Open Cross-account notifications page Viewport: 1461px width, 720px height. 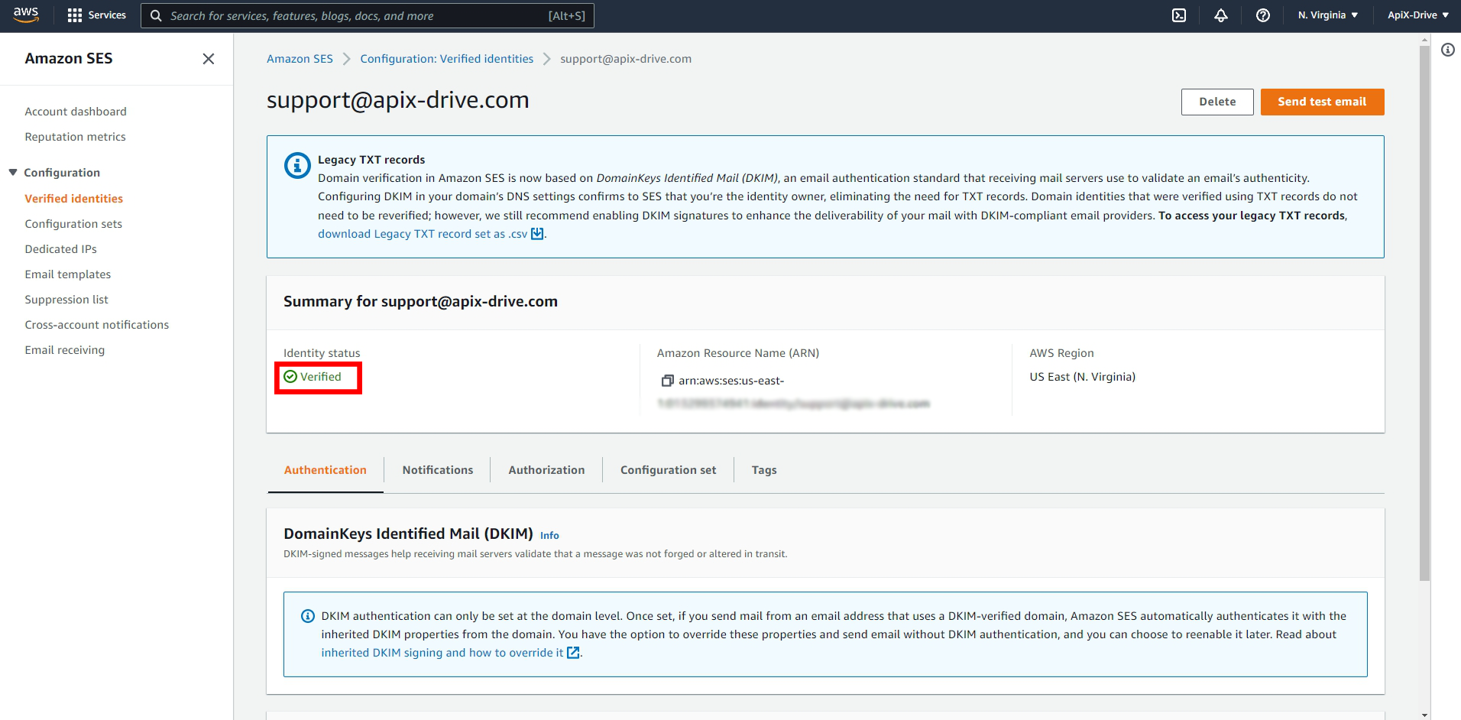point(96,325)
